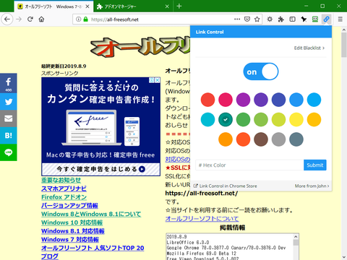Select the amber color swatch
The image size is (347, 260).
point(314,119)
